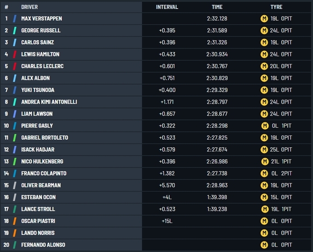Click Fernando Alonso's medium tyre icon
313x252 pixels.
pos(264,245)
